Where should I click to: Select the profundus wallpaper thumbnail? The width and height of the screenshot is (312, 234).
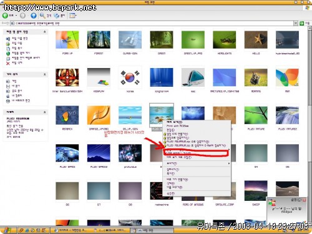coord(130,154)
